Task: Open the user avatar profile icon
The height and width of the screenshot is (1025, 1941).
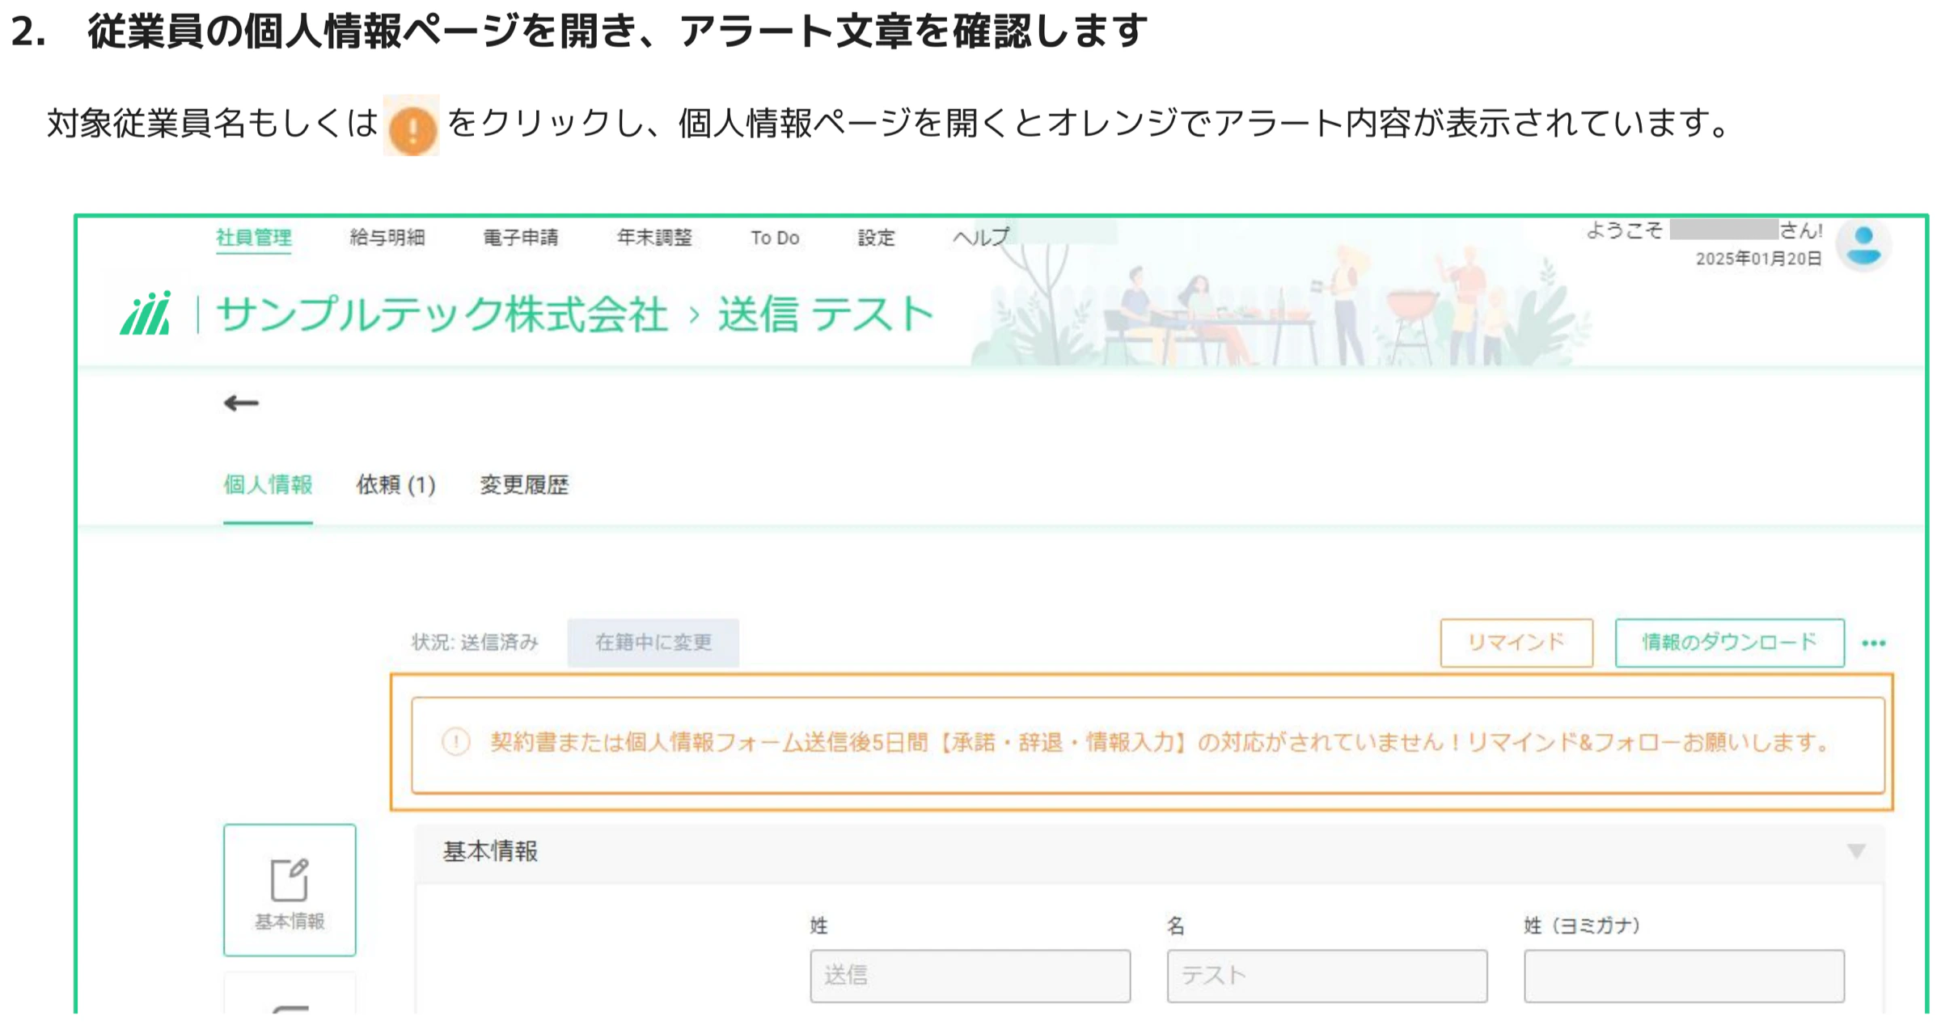Action: (x=1863, y=245)
